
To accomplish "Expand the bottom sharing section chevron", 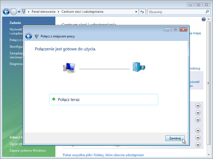I will click(198, 145).
